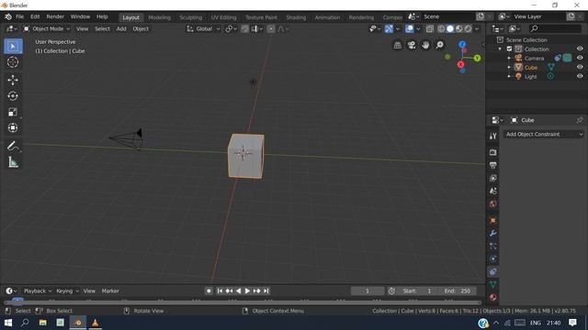Toggle snapping magnet button
The height and width of the screenshot is (330, 588).
(x=244, y=28)
